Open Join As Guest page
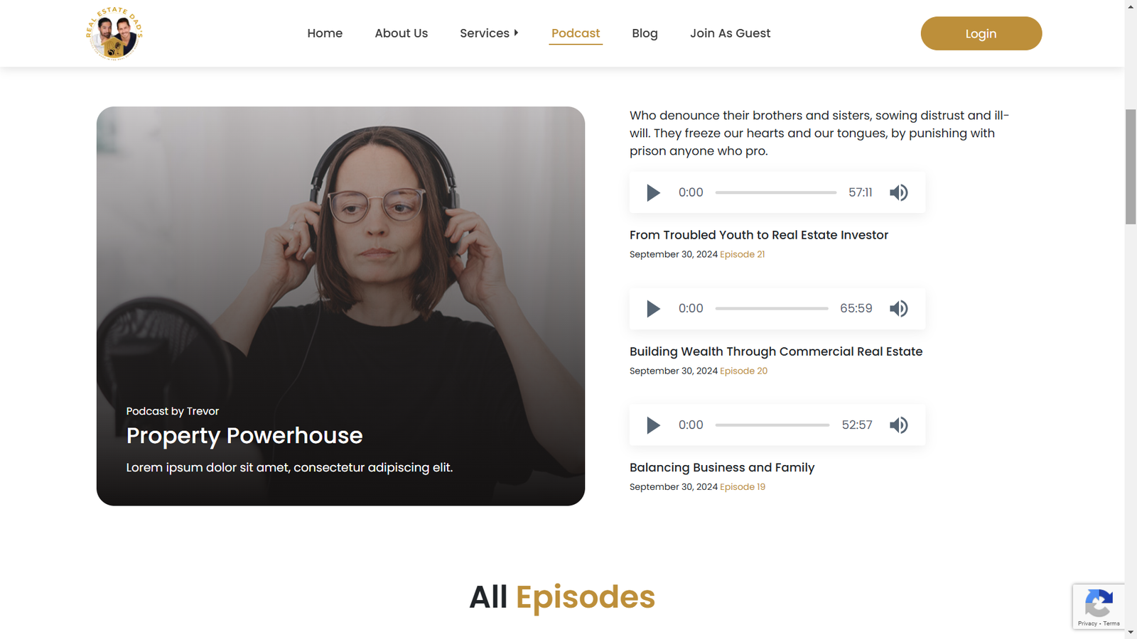1137x639 pixels. (x=730, y=33)
